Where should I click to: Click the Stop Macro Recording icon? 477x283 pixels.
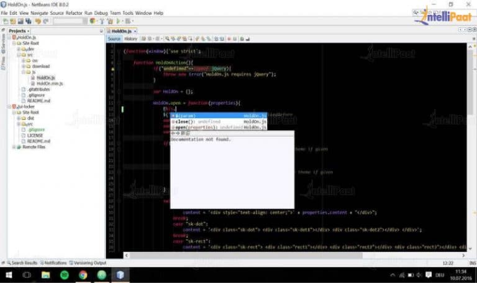point(235,39)
